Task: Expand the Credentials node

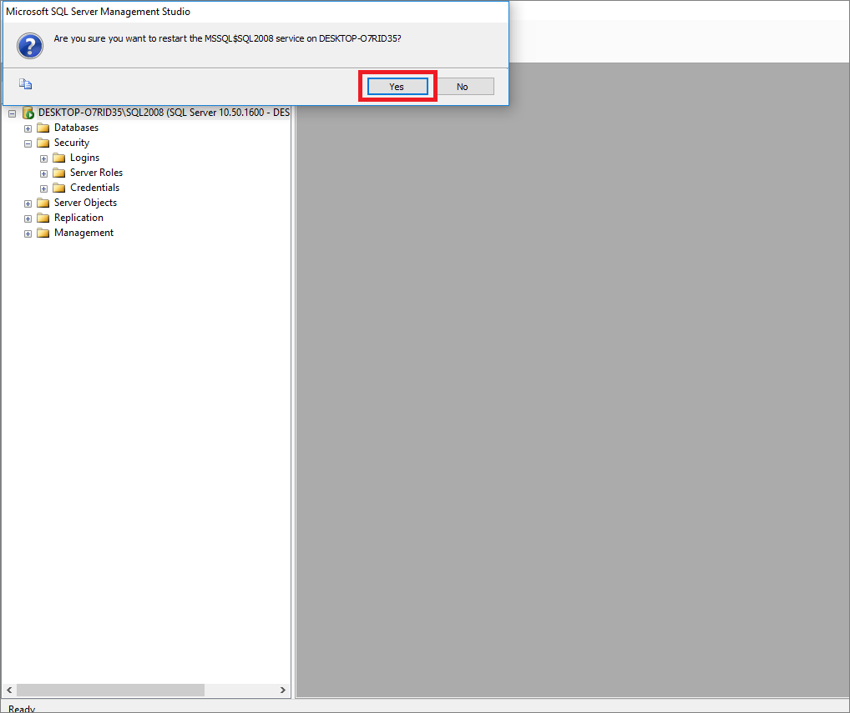Action: tap(44, 189)
